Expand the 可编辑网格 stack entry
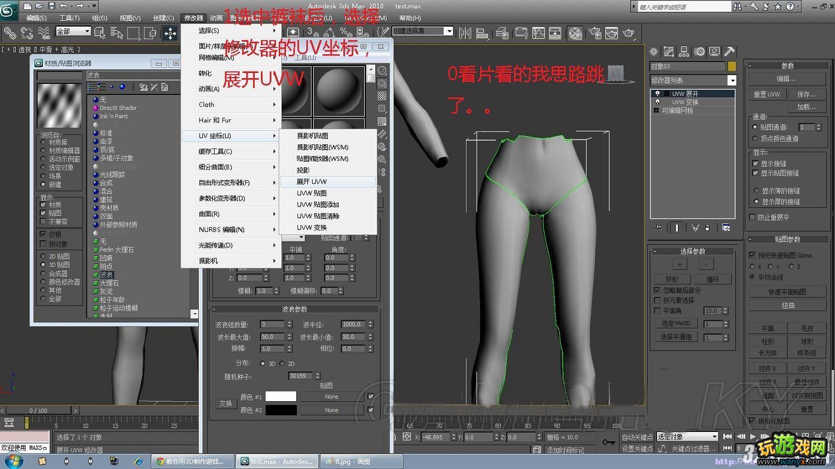Viewport: 835px width, 469px height. (x=656, y=110)
